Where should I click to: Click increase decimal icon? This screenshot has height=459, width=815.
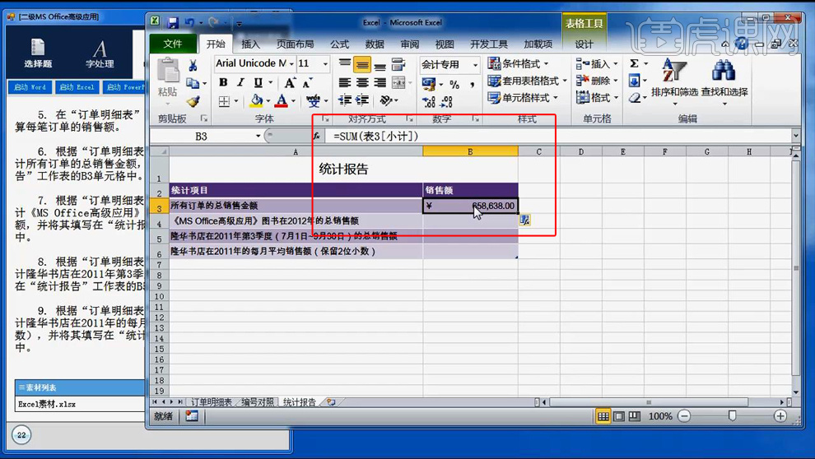click(x=429, y=102)
